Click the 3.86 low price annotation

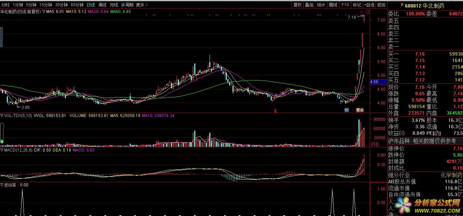(25, 107)
